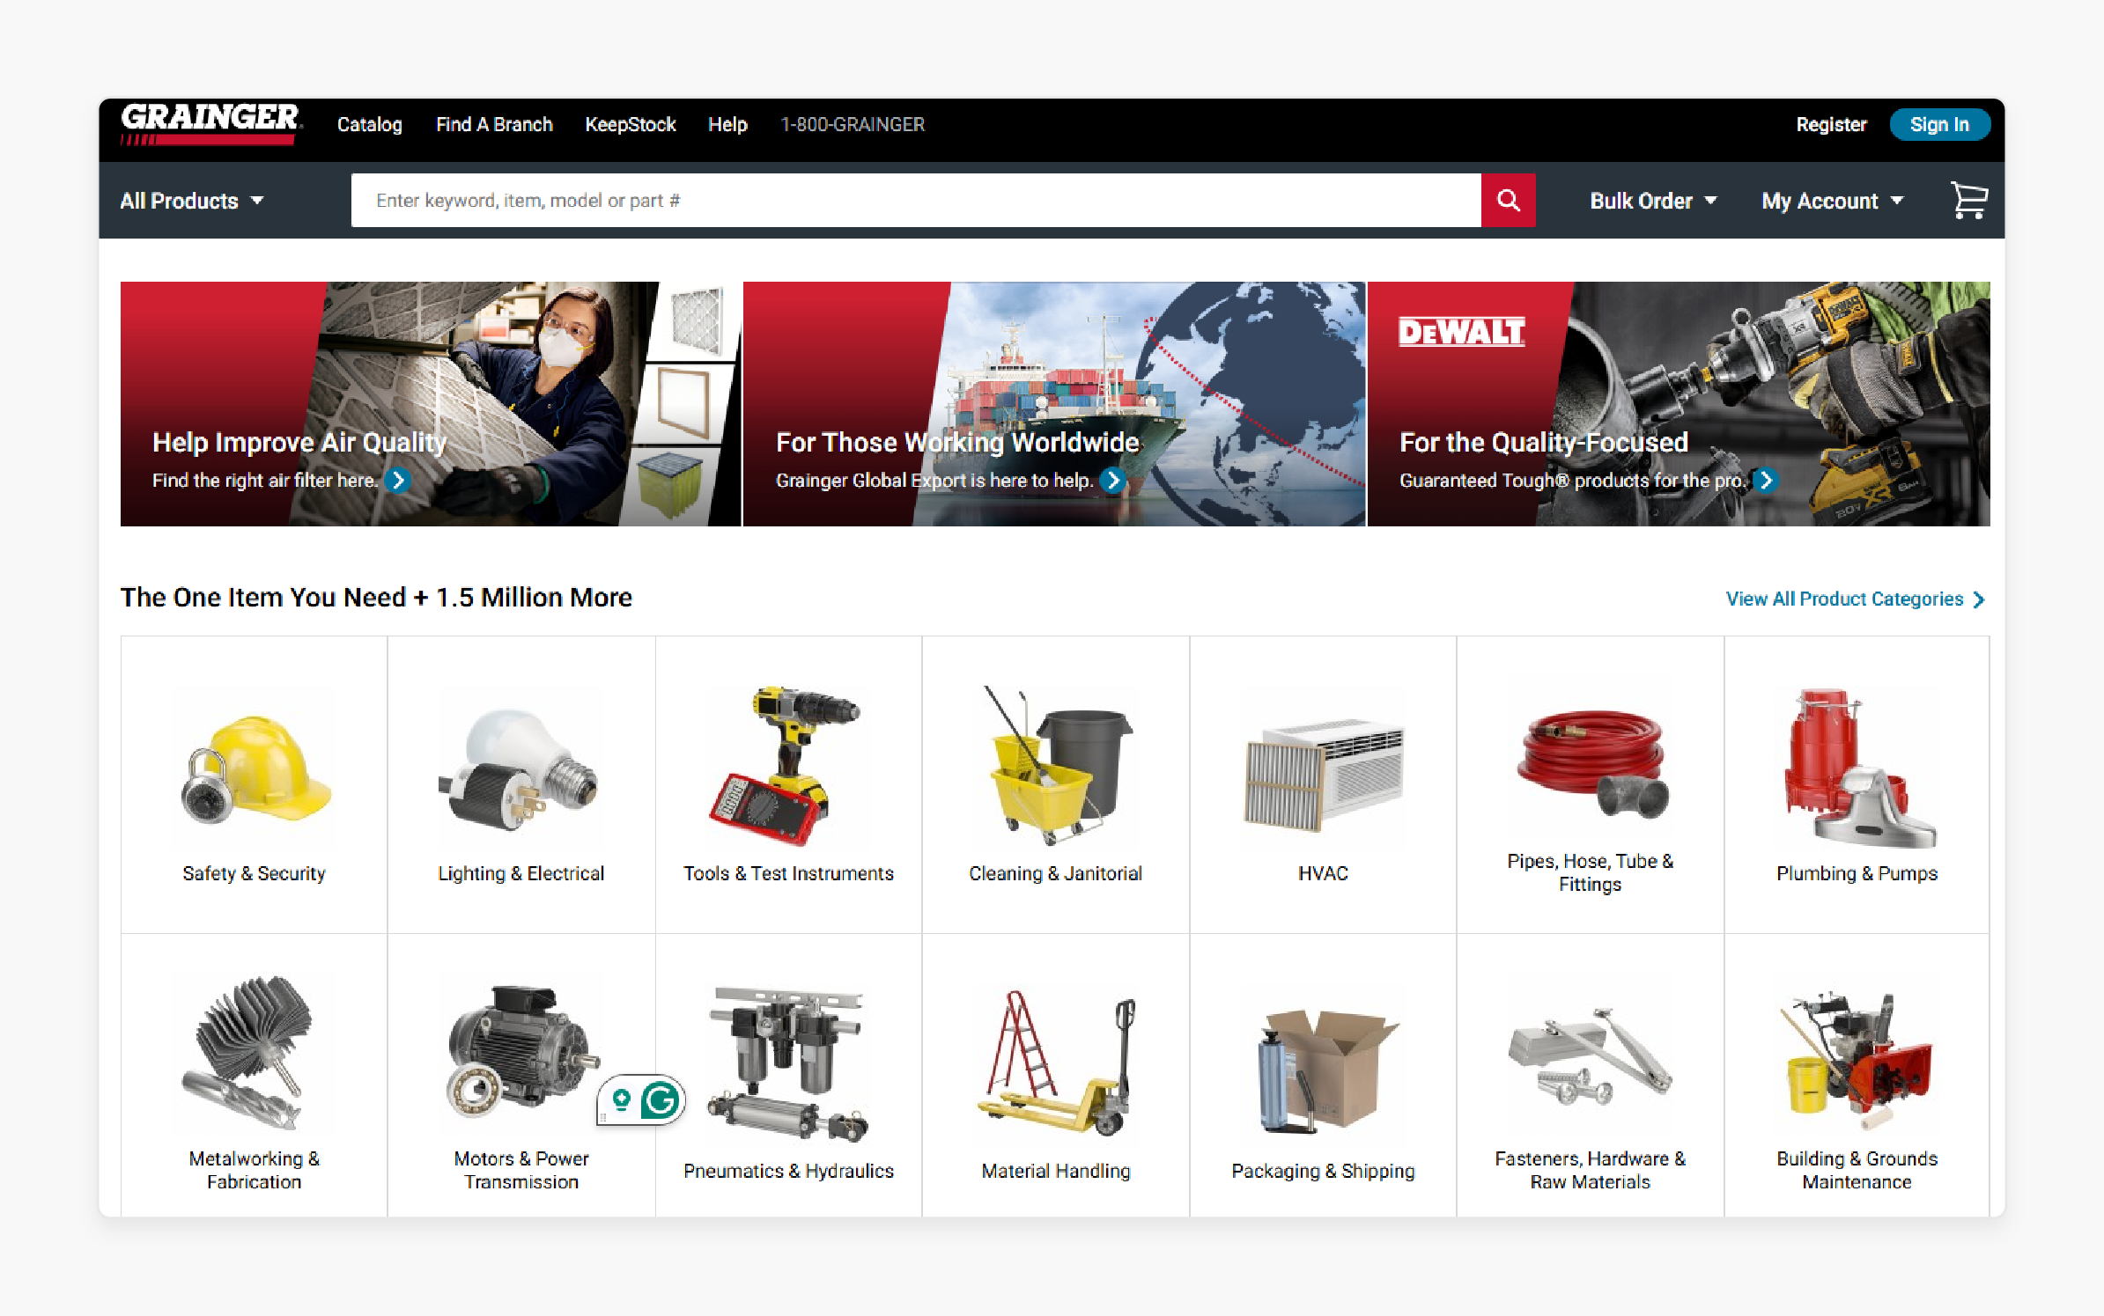Viewport: 2104px width, 1316px height.
Task: Open the Catalog menu item
Action: [369, 124]
